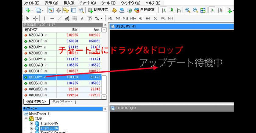Select the trendline drawing tool
256x133 pixels.
(x=60, y=18)
